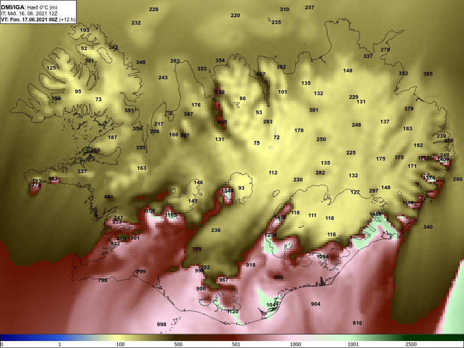The image size is (464, 348).
Task: Select the legend label 1000
Action: pos(295,344)
